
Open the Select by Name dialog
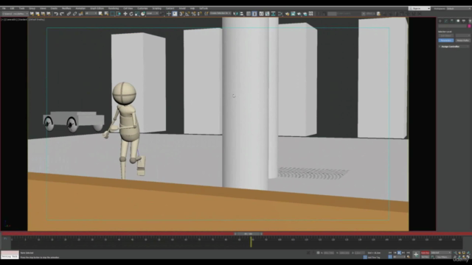(106, 14)
